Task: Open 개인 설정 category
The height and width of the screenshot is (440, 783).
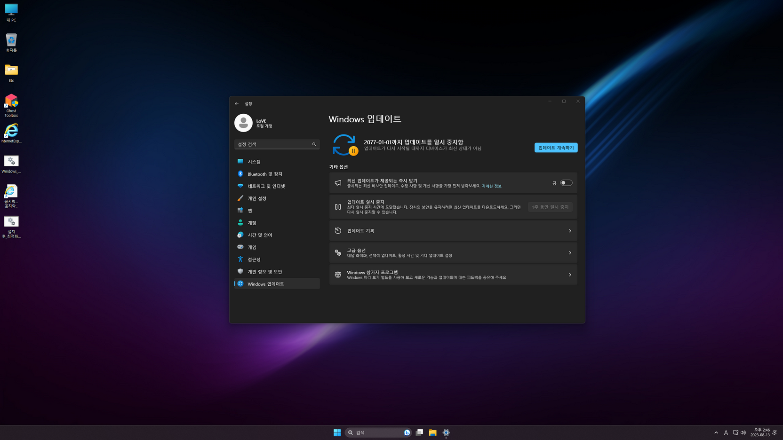Action: pos(277,198)
